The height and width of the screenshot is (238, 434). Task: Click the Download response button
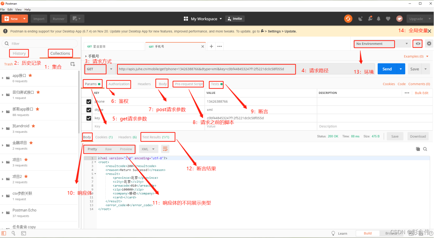tap(418, 136)
